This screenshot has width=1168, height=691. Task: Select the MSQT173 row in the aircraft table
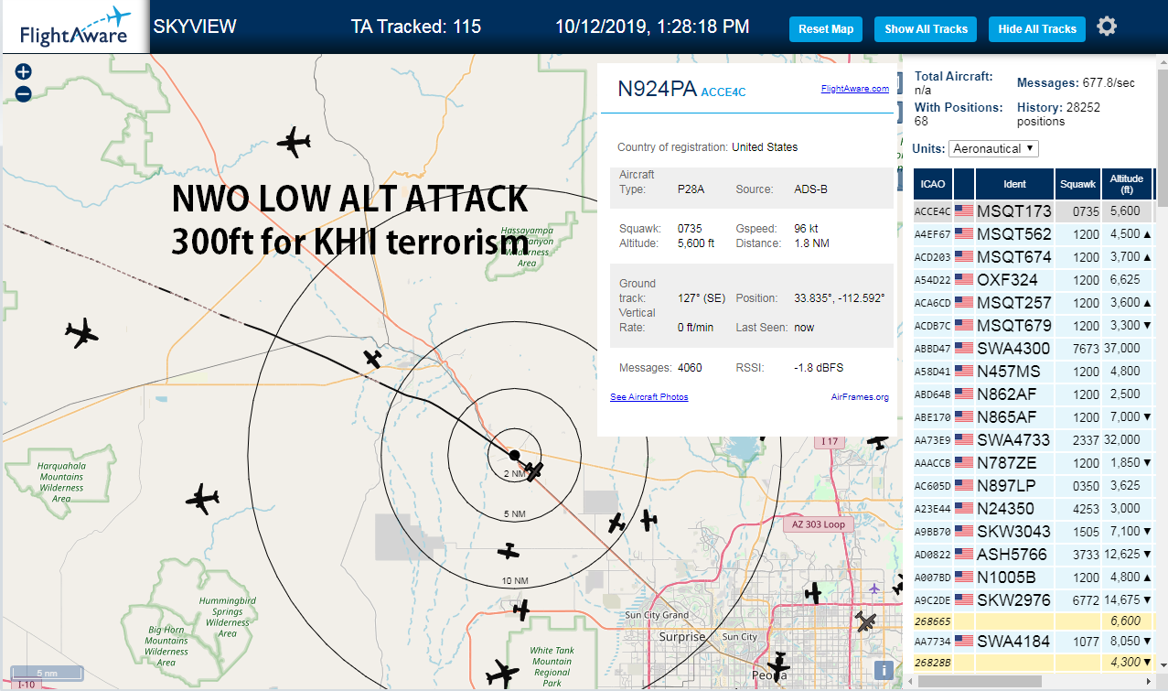pyautogui.click(x=1034, y=211)
